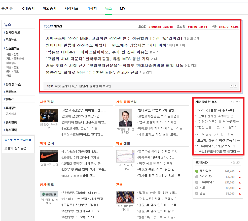248x221 pixels.
Task: Open 실시간 속보 in sidebar
Action: tap(13, 33)
